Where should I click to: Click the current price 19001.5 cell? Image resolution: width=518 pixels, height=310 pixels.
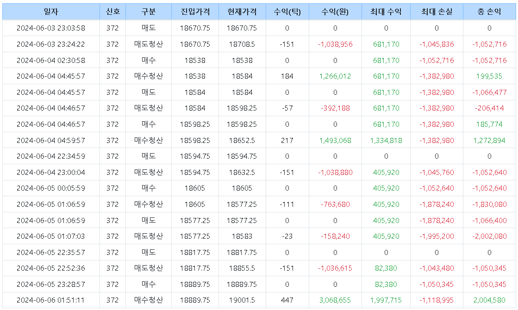click(x=242, y=300)
